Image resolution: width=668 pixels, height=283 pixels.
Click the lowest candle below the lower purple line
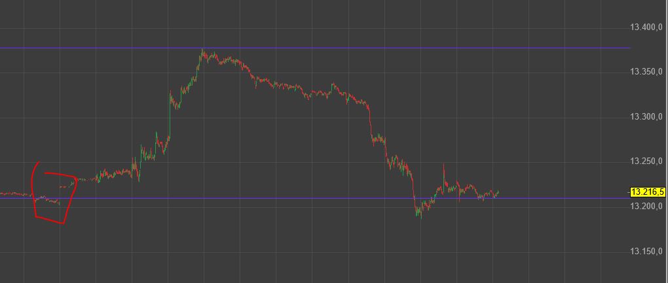pyautogui.click(x=421, y=214)
